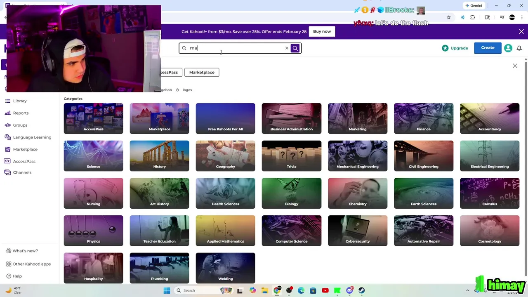This screenshot has height=297, width=528.
Task: Open Steam from the taskbar
Action: [x=361, y=290]
